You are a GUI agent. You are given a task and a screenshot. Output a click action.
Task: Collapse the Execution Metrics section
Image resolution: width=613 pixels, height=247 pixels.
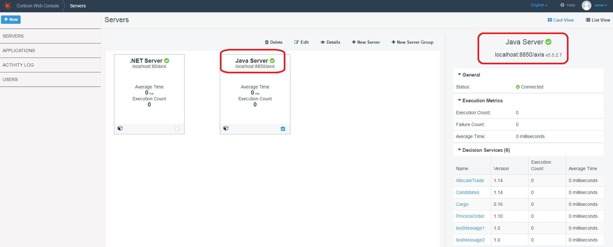(480, 101)
